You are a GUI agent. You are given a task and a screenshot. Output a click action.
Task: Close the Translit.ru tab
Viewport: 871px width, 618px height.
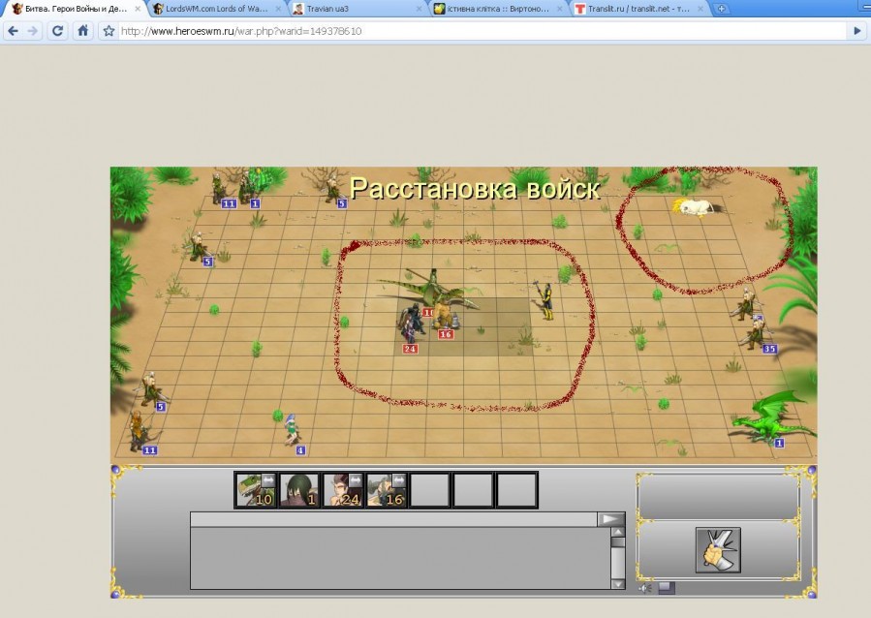[x=700, y=9]
